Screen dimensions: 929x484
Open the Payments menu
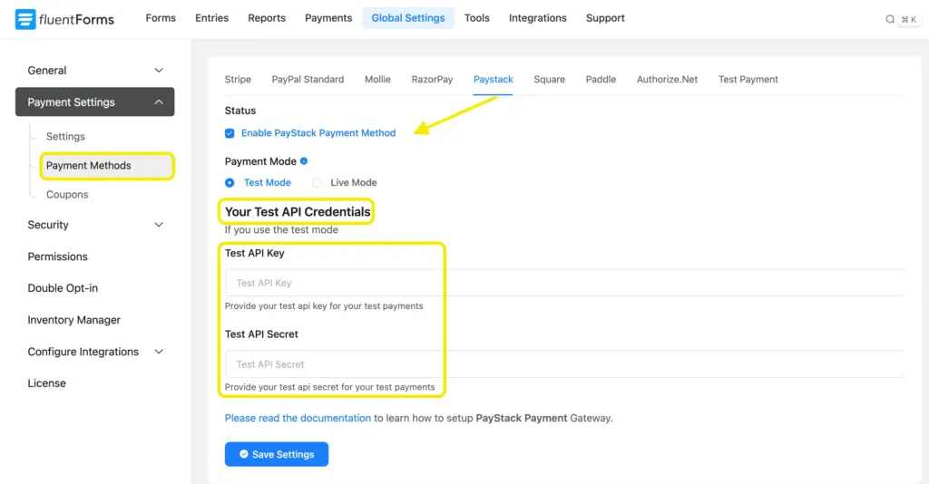tap(328, 18)
